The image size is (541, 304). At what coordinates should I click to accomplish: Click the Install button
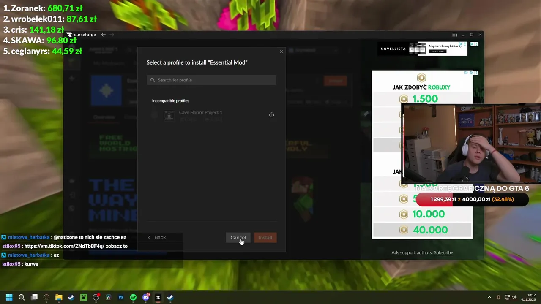(265, 238)
